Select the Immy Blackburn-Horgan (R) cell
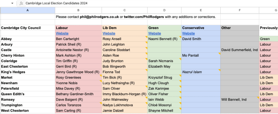Image resolution: width=278 pixels, height=114 pixels. pyautogui.click(x=124, y=94)
